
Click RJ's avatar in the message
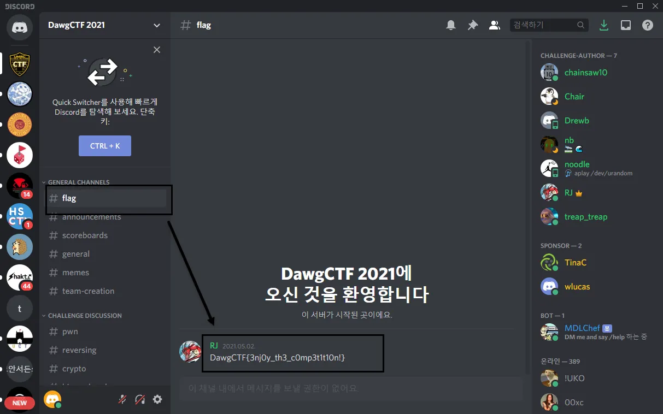click(x=190, y=351)
